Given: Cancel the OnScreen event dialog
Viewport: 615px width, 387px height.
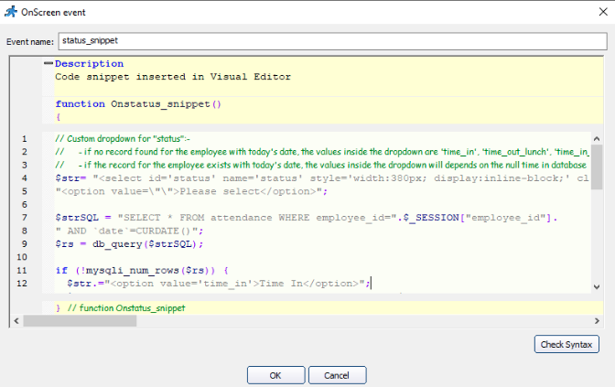Looking at the screenshot, I should tap(337, 375).
